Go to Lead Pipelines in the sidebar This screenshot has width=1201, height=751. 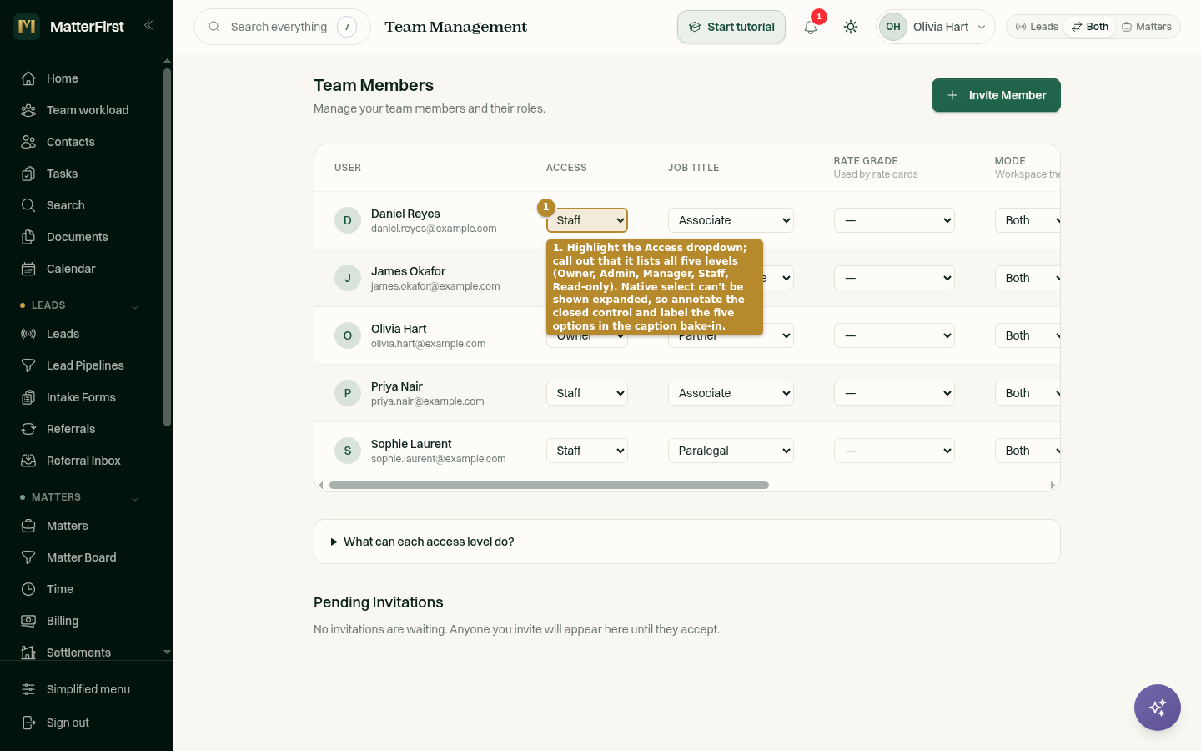click(x=80, y=365)
